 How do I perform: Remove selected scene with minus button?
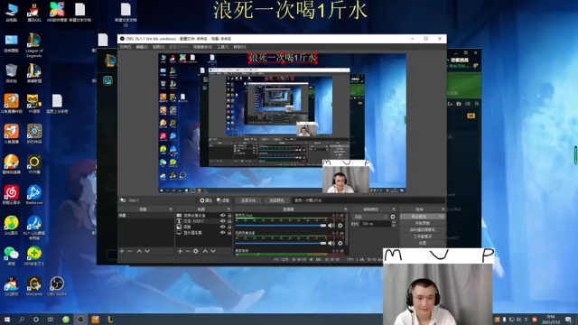pyautogui.click(x=129, y=251)
